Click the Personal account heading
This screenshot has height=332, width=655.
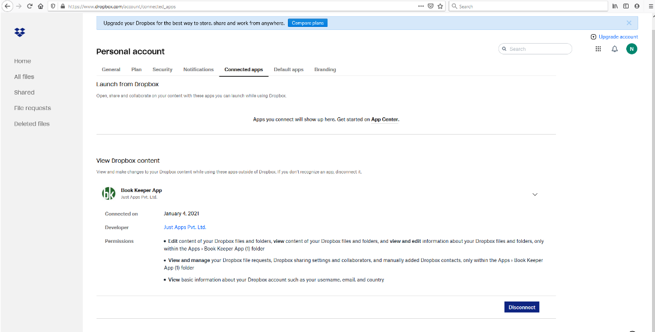point(130,51)
